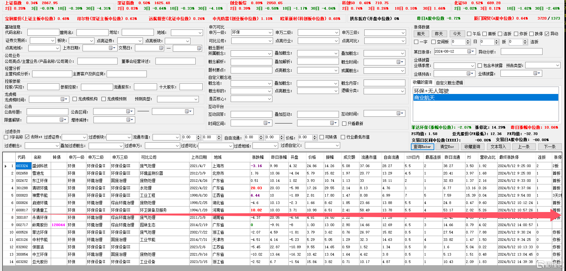Switch to 自定义概念逻辑 tab
Image resolution: width=566 pixels, height=271 pixels.
click(449, 83)
